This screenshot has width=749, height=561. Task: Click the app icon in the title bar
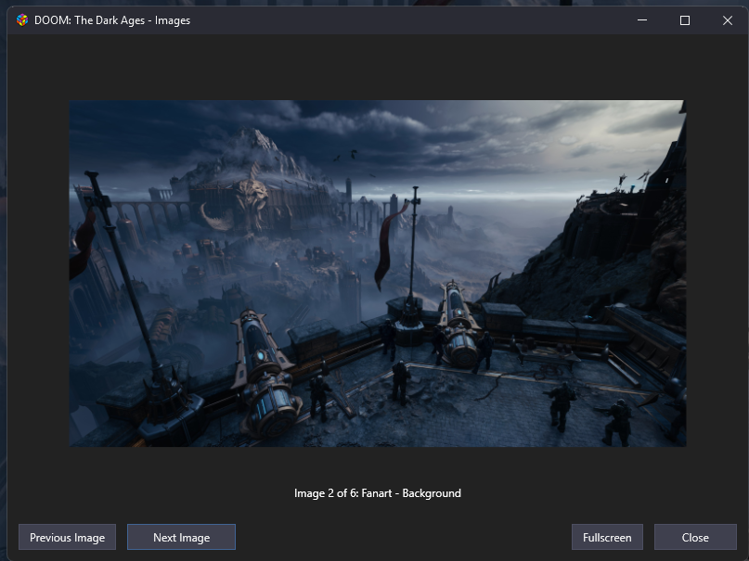(x=22, y=20)
